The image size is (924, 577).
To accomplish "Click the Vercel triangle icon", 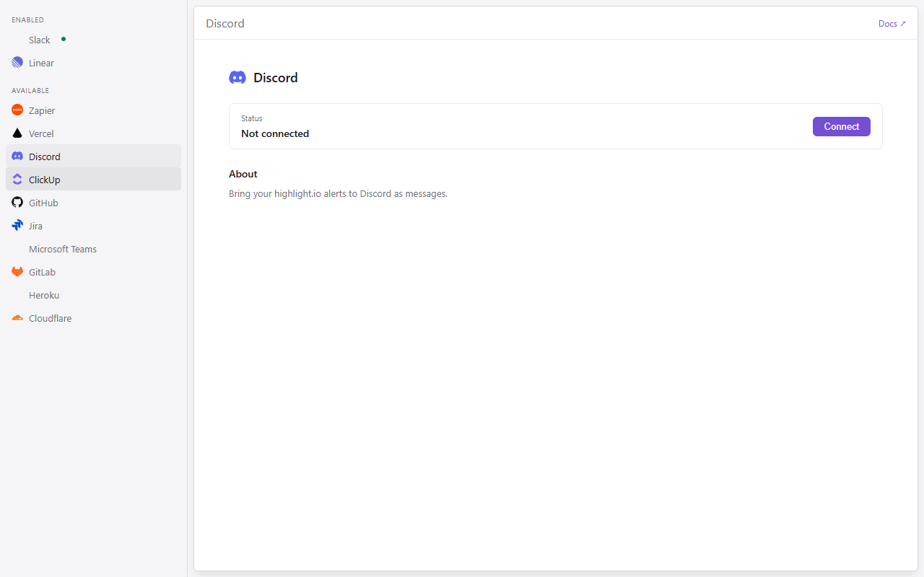I will coord(17,133).
